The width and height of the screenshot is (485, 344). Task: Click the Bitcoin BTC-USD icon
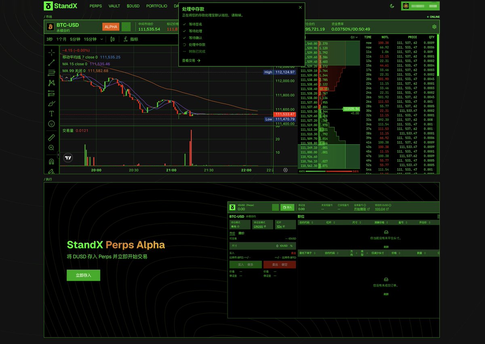[x=51, y=27]
